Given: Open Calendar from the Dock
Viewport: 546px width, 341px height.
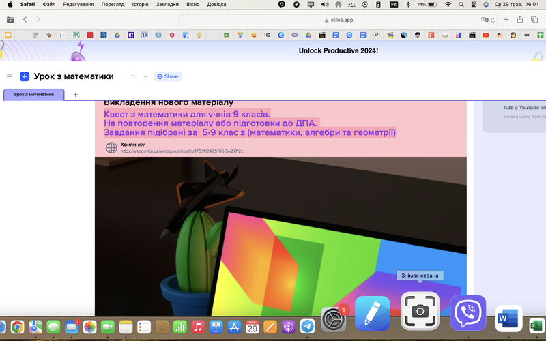Looking at the screenshot, I should (x=253, y=327).
